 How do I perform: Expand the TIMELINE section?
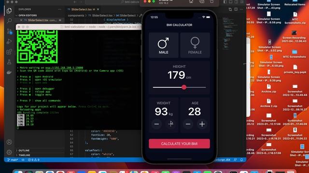click(24, 155)
